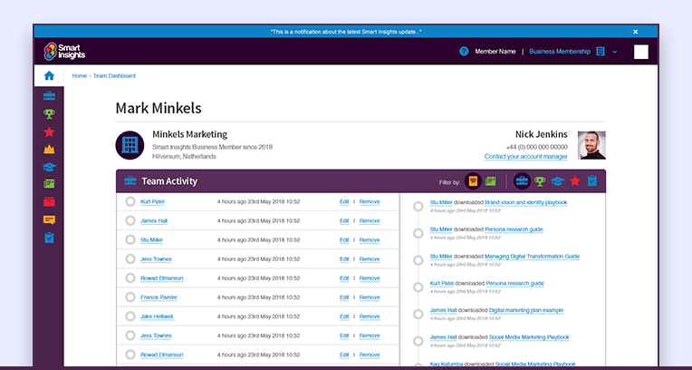Select the radio circle beside Kurt Patel
Image resolution: width=692 pixels, height=370 pixels.
(x=130, y=201)
